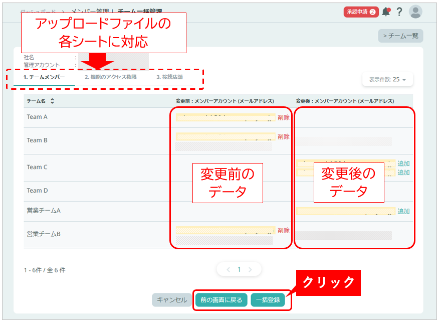Open the user profile avatar
The image size is (440, 323).
coord(415,12)
